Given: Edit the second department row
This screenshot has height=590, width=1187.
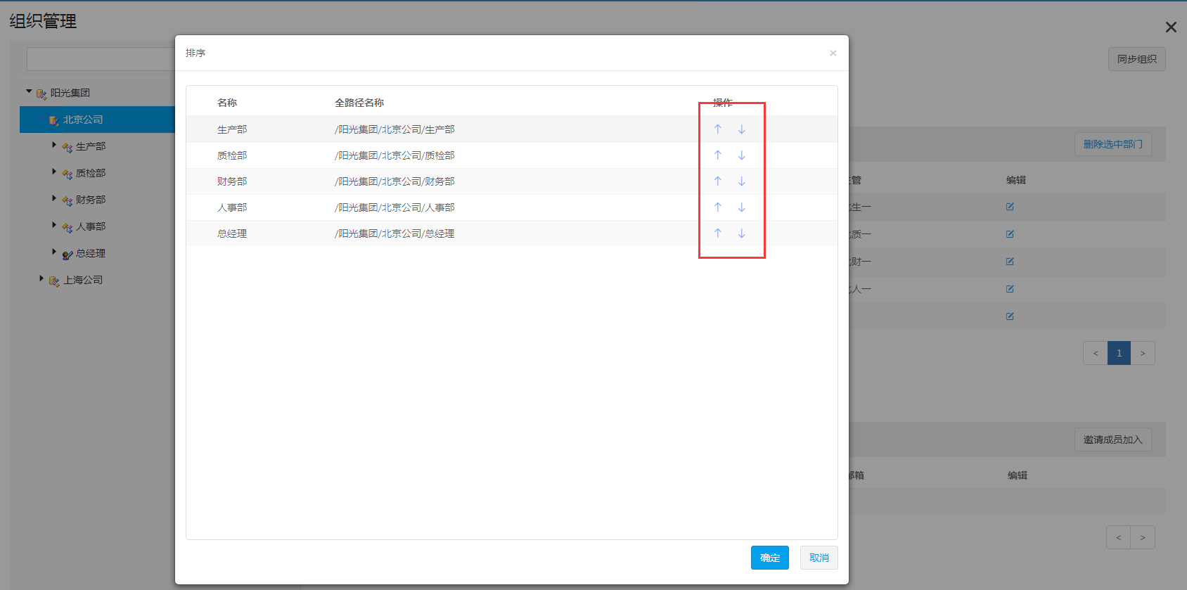Looking at the screenshot, I should (1010, 234).
